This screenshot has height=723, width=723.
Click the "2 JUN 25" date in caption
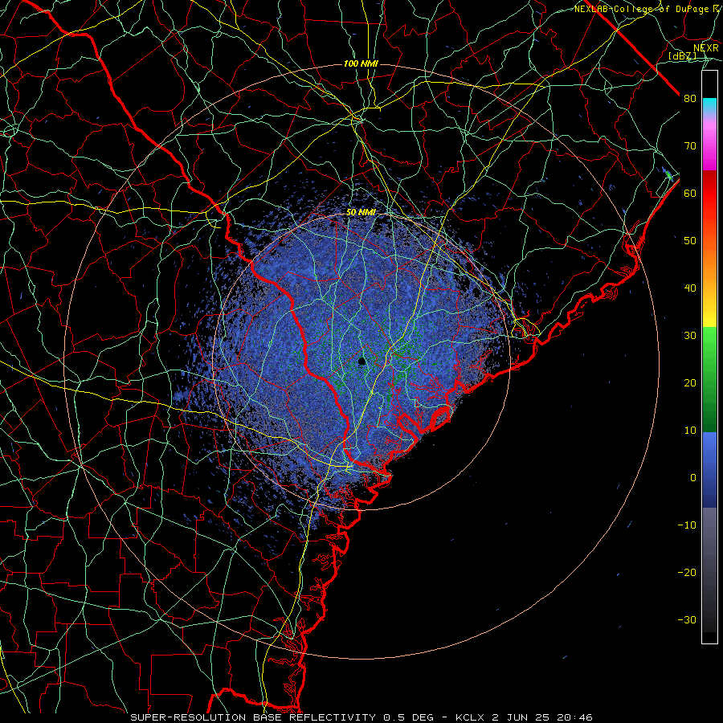(x=520, y=717)
